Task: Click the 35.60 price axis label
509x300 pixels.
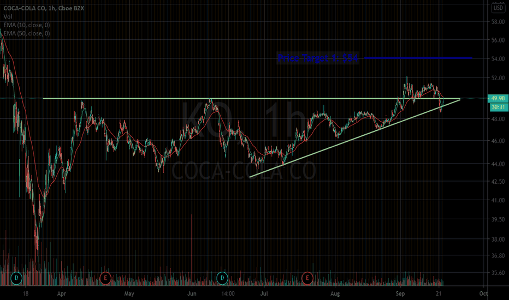Action: click(x=498, y=273)
